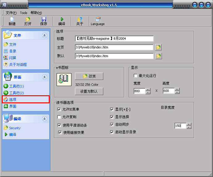Open the 文件(F) menu
This screenshot has width=213, height=177.
click(x=11, y=13)
